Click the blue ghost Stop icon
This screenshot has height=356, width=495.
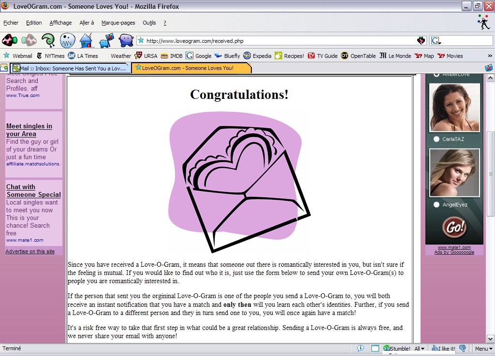pyautogui.click(x=68, y=41)
